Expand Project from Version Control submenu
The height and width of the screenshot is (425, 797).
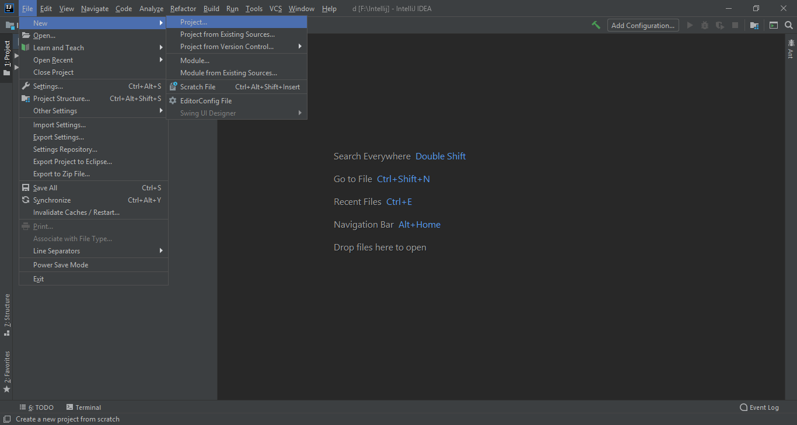click(x=236, y=47)
